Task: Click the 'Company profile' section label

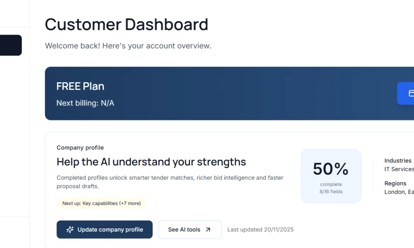Action: 80,148
